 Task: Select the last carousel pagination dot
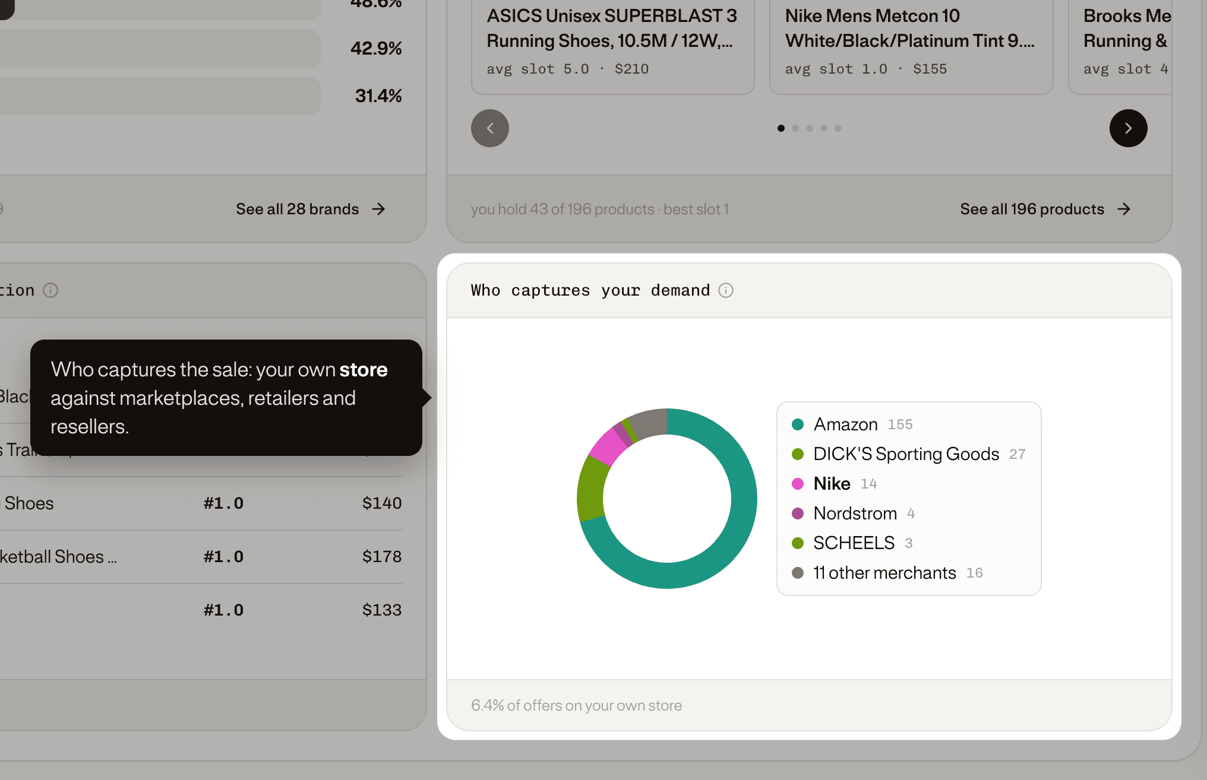tap(838, 128)
